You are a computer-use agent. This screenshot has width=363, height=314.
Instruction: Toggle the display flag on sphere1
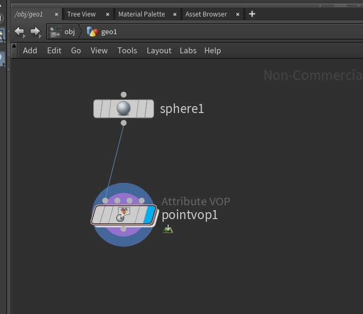[x=150, y=109]
